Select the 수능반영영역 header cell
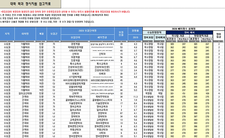 click(x=154, y=32)
